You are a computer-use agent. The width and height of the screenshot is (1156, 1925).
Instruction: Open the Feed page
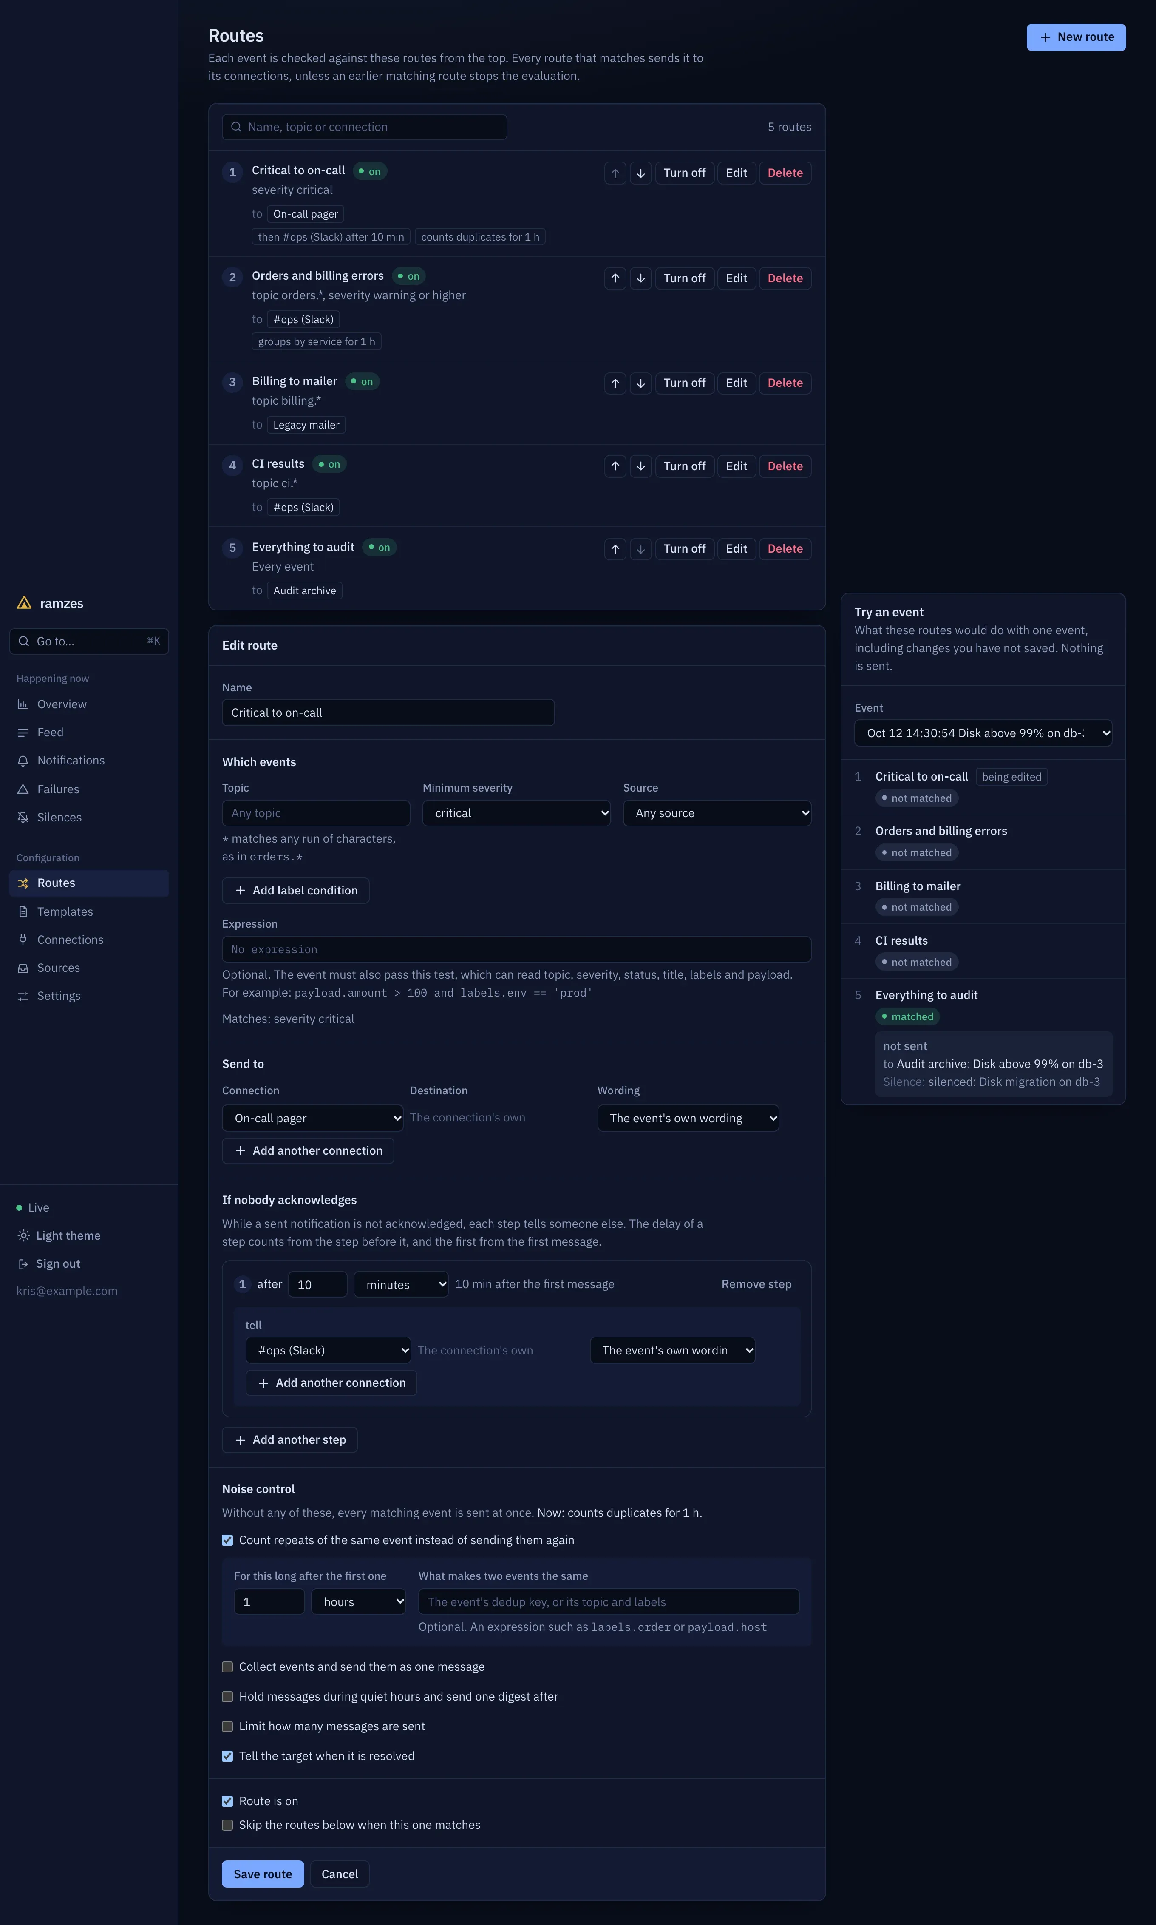tap(89, 733)
